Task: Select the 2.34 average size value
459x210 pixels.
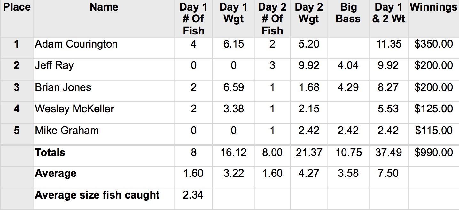Action: pyautogui.click(x=193, y=195)
